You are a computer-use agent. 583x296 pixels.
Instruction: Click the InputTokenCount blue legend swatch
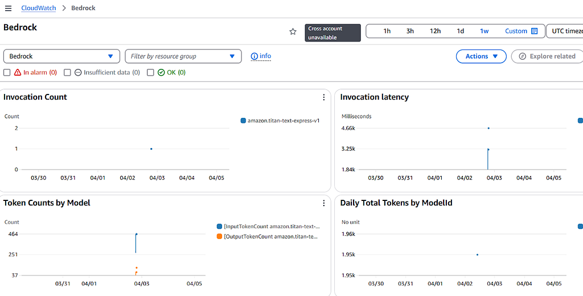219,227
